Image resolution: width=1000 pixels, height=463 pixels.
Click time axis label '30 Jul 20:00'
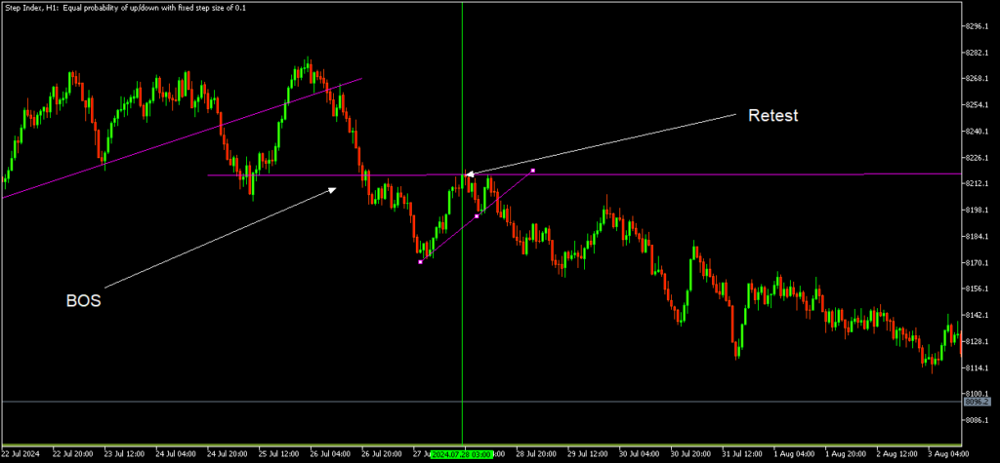point(692,455)
